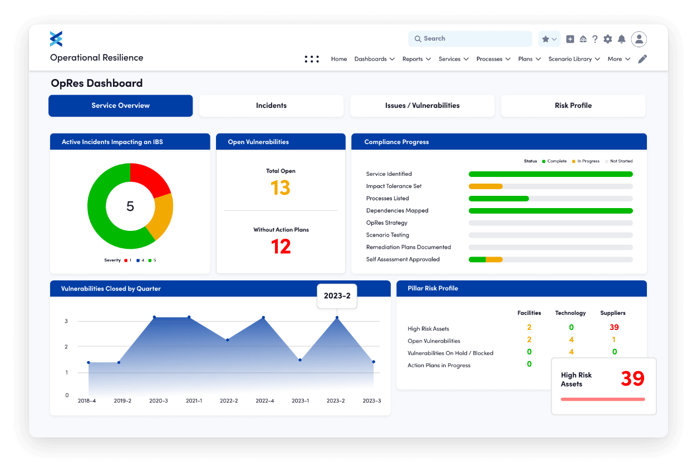Viewport: 697px width, 464px height.
Task: Click the Self Assessment Approvaled progress bar
Action: click(550, 259)
